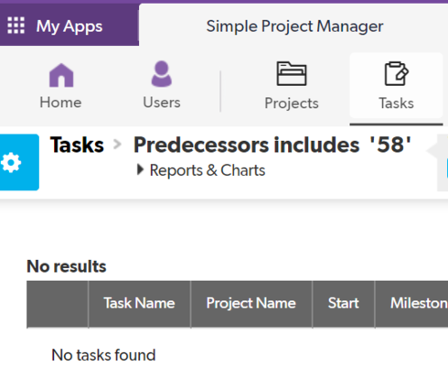Image resolution: width=448 pixels, height=388 pixels.
Task: Click the Tasks clipboard pencil icon
Action: pos(396,73)
